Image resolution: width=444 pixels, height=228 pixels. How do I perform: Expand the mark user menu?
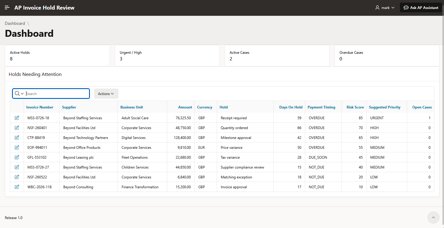click(385, 8)
